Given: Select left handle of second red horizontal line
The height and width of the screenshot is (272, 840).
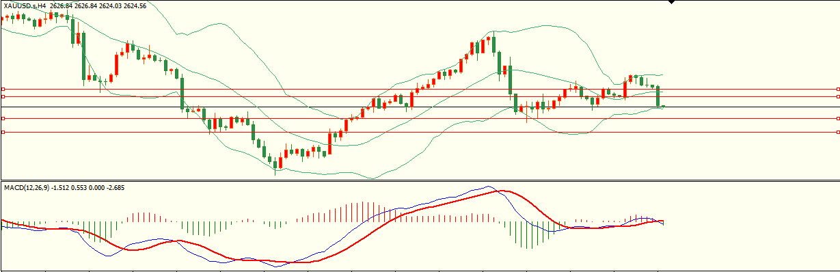Looking at the screenshot, I should 3,96.
